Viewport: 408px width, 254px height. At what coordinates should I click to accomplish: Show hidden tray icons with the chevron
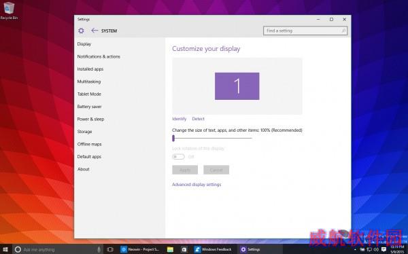click(x=356, y=249)
